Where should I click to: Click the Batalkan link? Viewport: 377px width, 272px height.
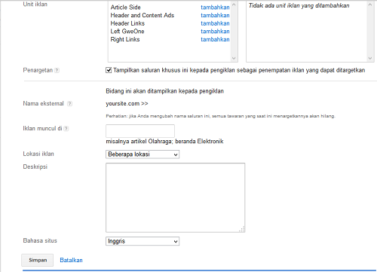point(71,260)
